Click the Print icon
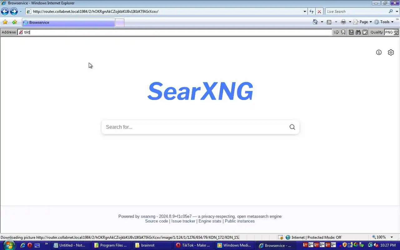The height and width of the screenshot is (250, 400). coord(343,22)
